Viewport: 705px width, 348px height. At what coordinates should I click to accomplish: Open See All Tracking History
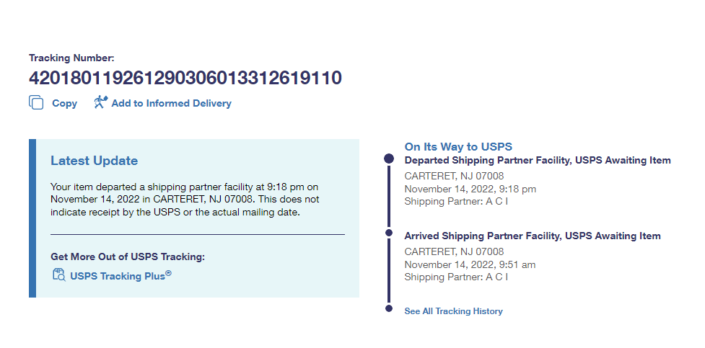pos(453,311)
